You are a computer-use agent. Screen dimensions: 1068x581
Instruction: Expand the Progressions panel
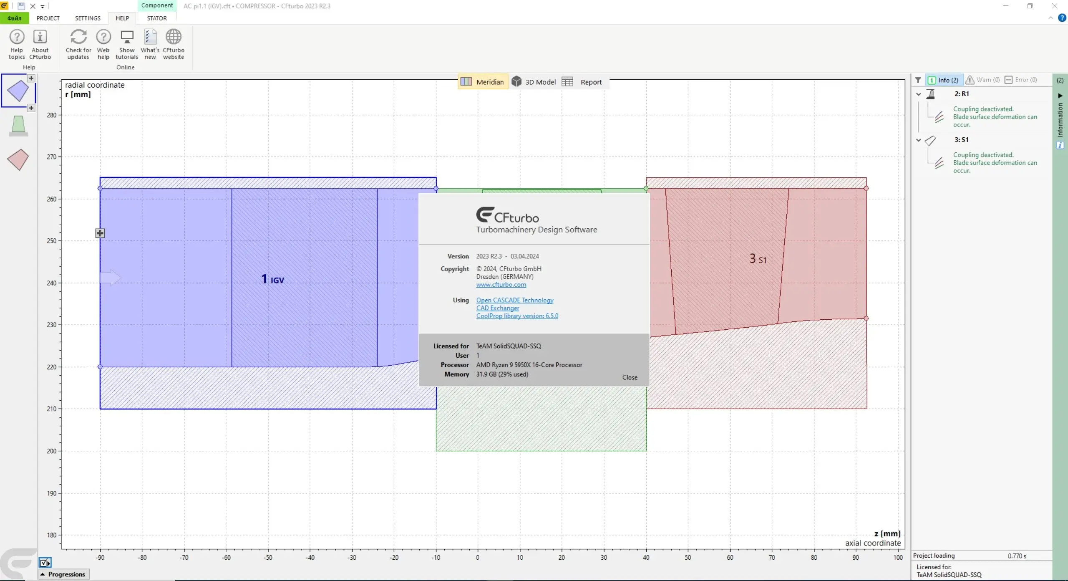[64, 574]
